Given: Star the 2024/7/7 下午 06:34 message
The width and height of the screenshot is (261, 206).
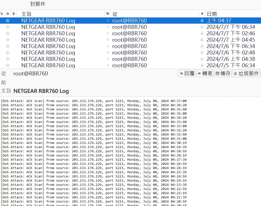Looking at the screenshot, I should tap(8, 27).
